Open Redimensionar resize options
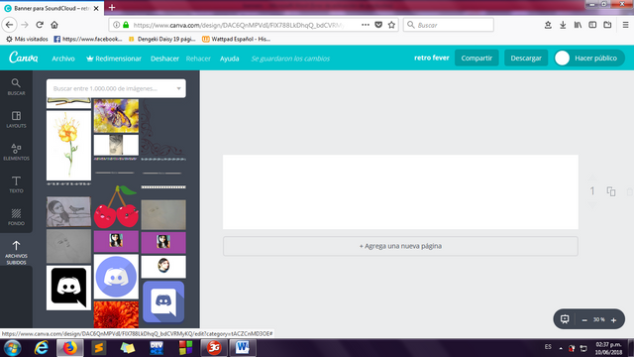This screenshot has height=357, width=634. point(114,59)
